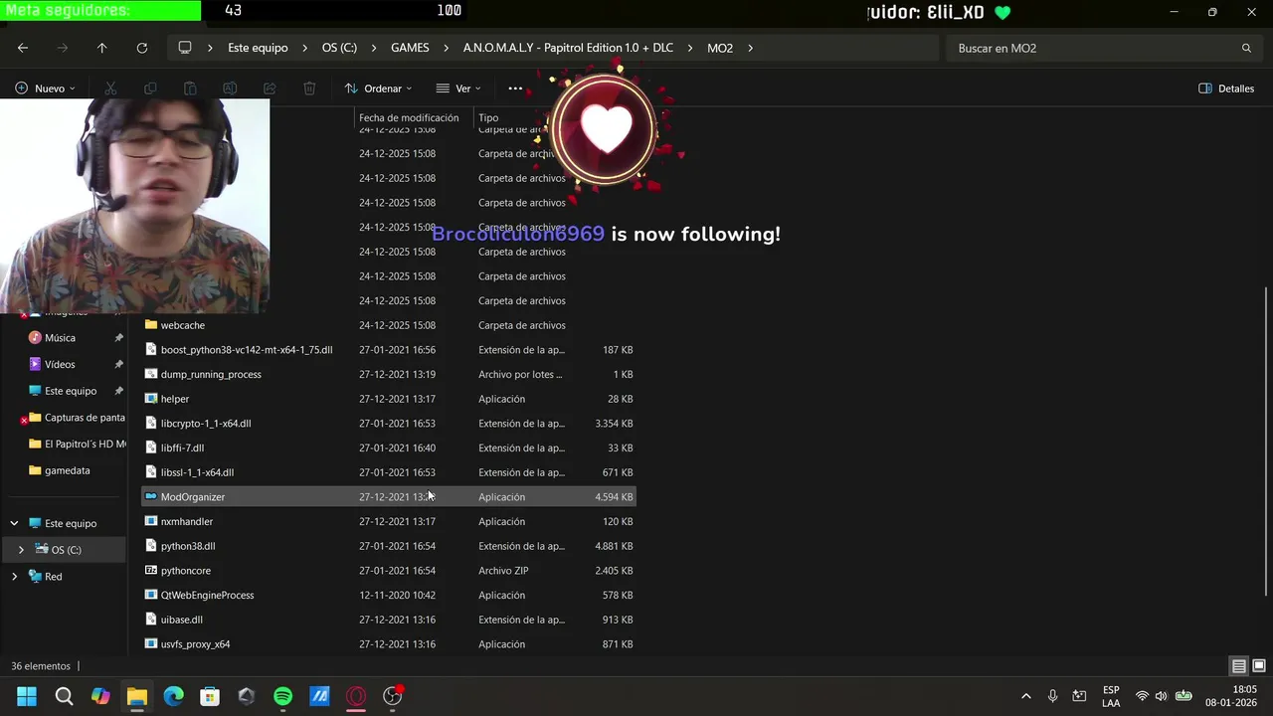This screenshot has height=716, width=1273.
Task: Click the Copy icon in toolbar
Action: pos(150,89)
